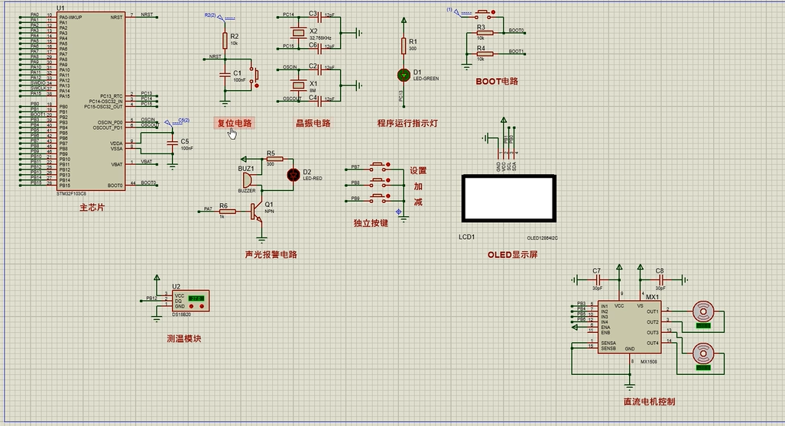Screen dimensions: 785x426
Task: Select the R1 300 ohm resistor
Action: (404, 45)
